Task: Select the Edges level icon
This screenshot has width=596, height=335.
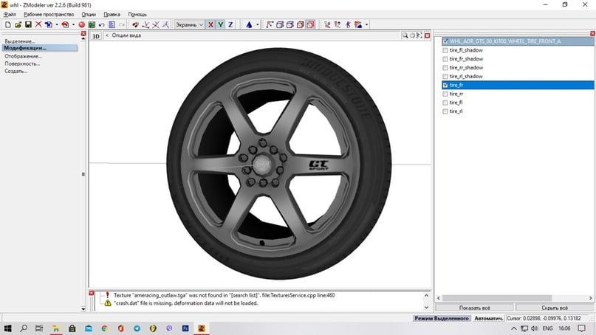Action: [x=145, y=24]
